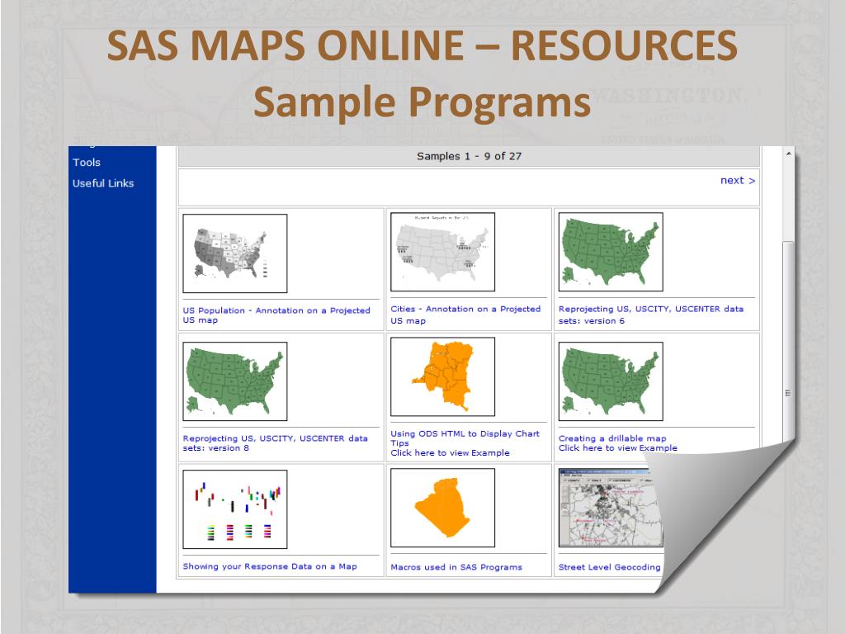This screenshot has width=845, height=634.
Task: Select green US map thumbnail for version 8
Action: [235, 381]
